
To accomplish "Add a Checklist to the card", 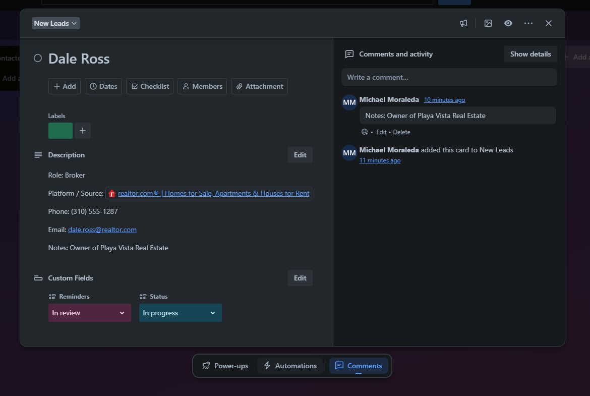I will (150, 86).
